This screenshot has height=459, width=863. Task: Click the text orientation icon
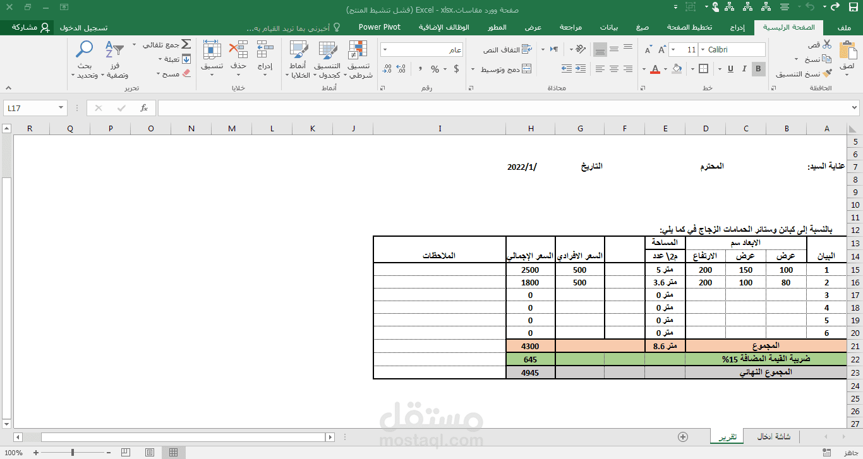coord(579,49)
